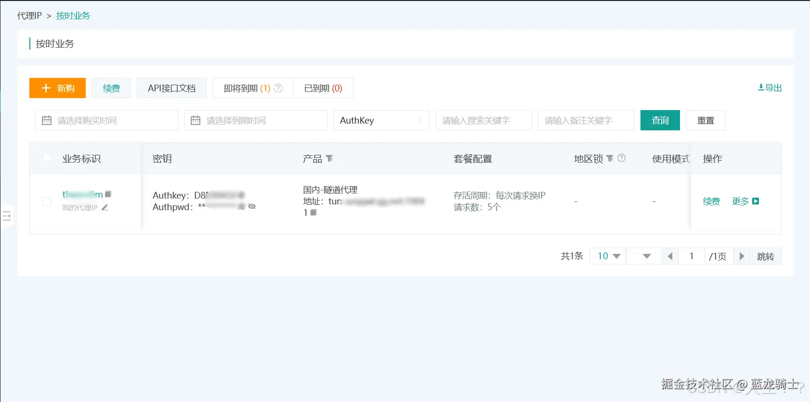Go to the previous page arrow

(670, 256)
